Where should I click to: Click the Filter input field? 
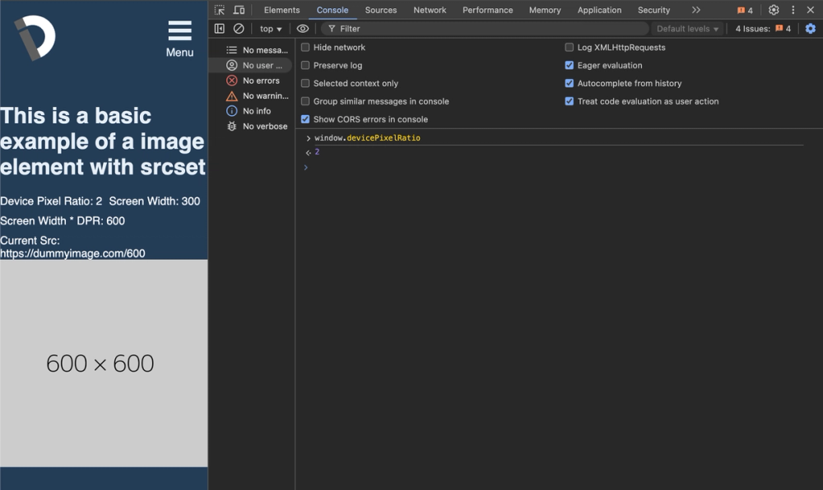[x=484, y=29]
